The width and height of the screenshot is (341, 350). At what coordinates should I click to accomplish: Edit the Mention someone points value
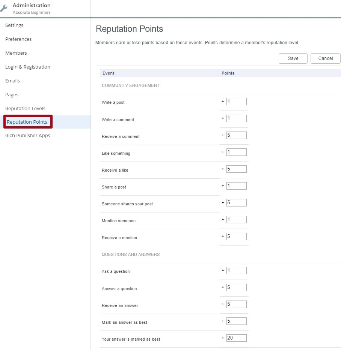tap(236, 220)
